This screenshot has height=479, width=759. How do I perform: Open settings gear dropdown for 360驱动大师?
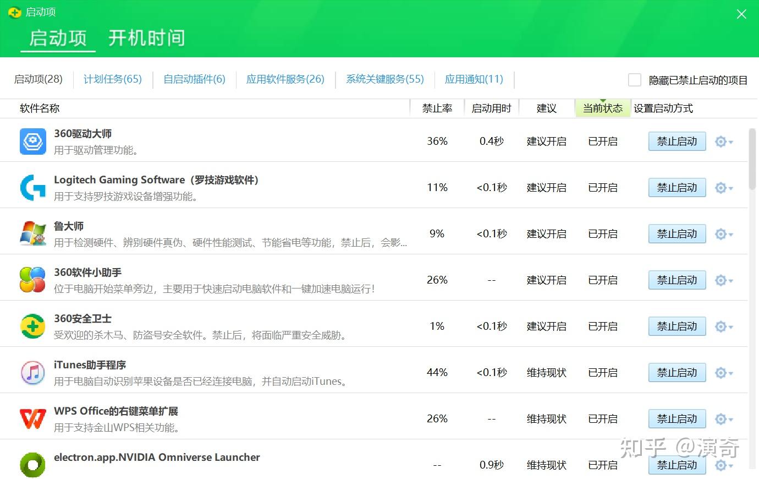(724, 142)
